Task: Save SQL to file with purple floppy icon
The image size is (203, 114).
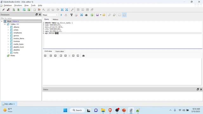Action: pos(97,15)
